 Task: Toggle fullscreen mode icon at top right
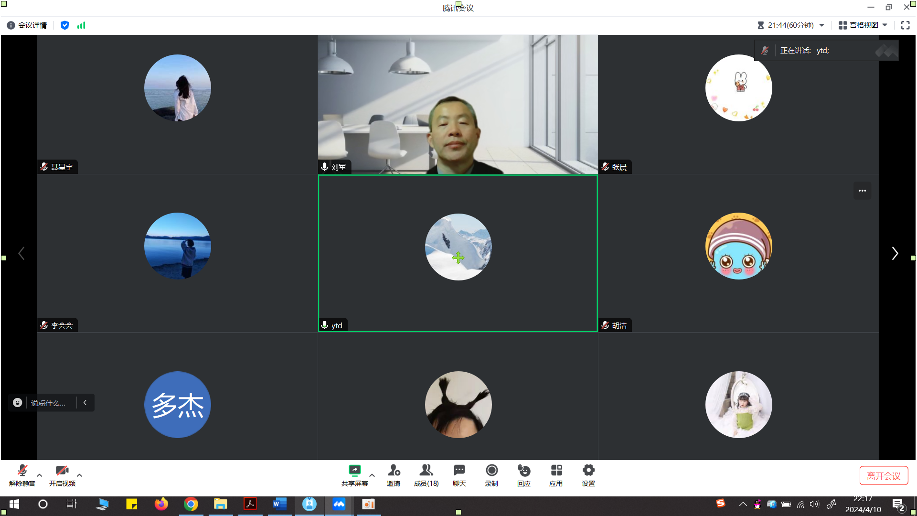[905, 25]
